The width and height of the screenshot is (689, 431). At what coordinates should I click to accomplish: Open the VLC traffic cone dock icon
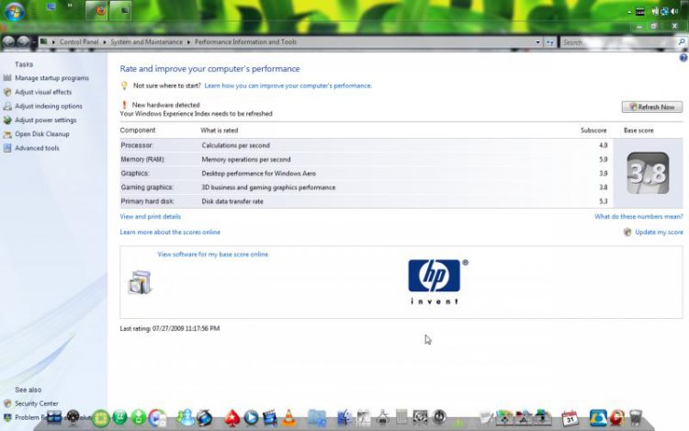click(288, 417)
